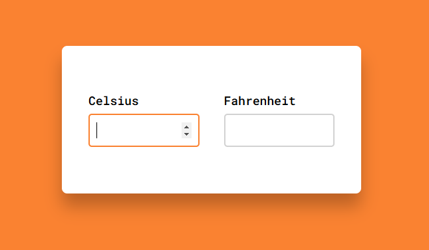
Task: Select the Celsius label text
Action: click(114, 101)
